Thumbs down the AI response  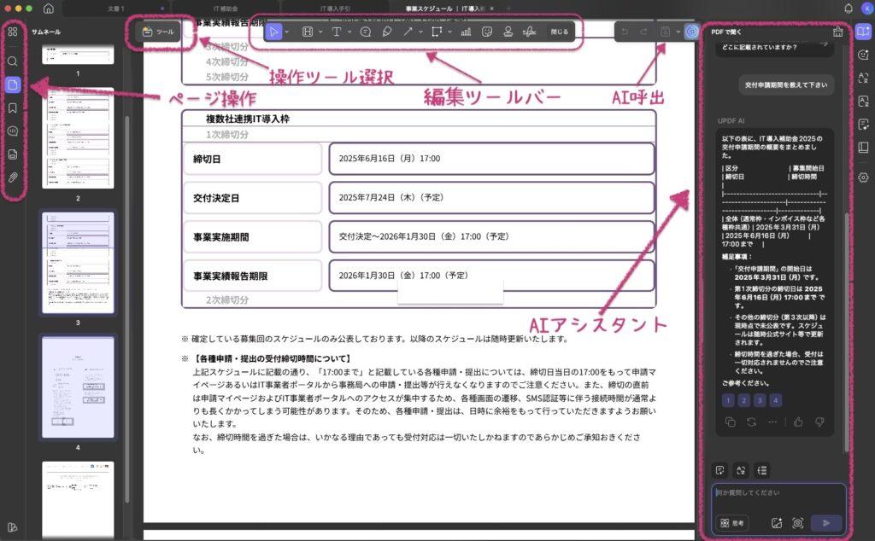click(819, 422)
